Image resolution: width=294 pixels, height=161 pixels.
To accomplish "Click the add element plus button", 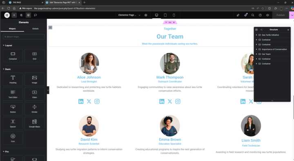I will 14,15.
